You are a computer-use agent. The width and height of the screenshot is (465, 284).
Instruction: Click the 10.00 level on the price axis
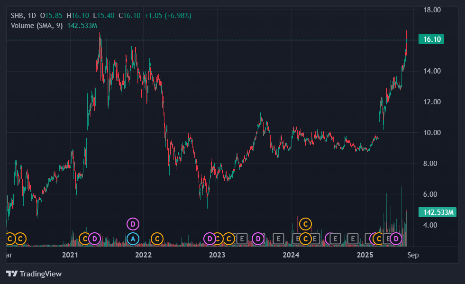432,133
